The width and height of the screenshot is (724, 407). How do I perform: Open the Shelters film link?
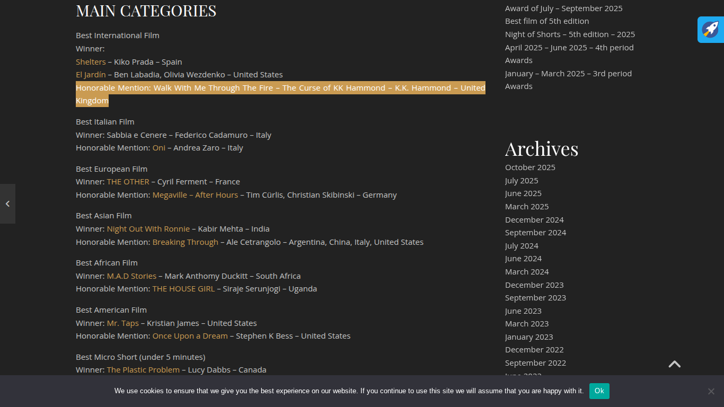coord(91,62)
